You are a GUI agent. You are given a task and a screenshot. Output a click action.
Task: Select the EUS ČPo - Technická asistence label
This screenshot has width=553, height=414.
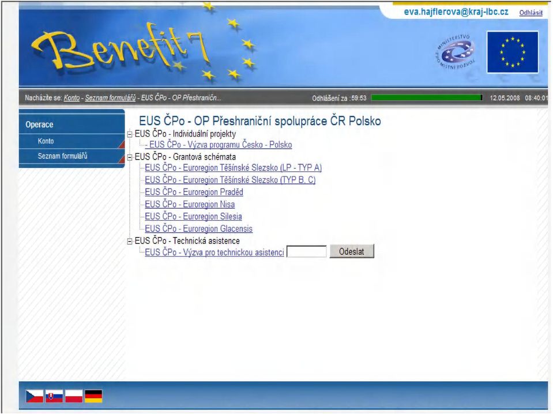point(187,241)
